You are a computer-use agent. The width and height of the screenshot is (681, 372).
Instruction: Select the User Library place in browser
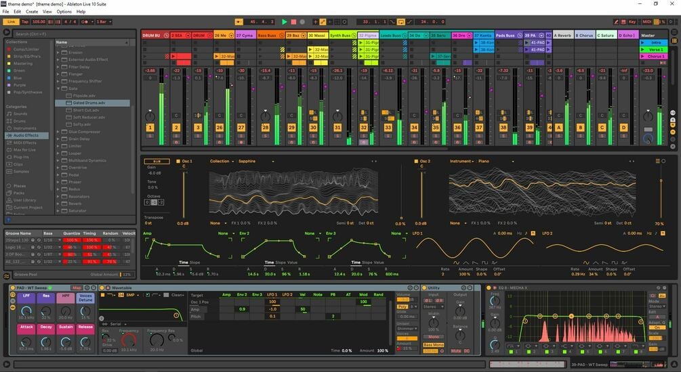point(25,200)
